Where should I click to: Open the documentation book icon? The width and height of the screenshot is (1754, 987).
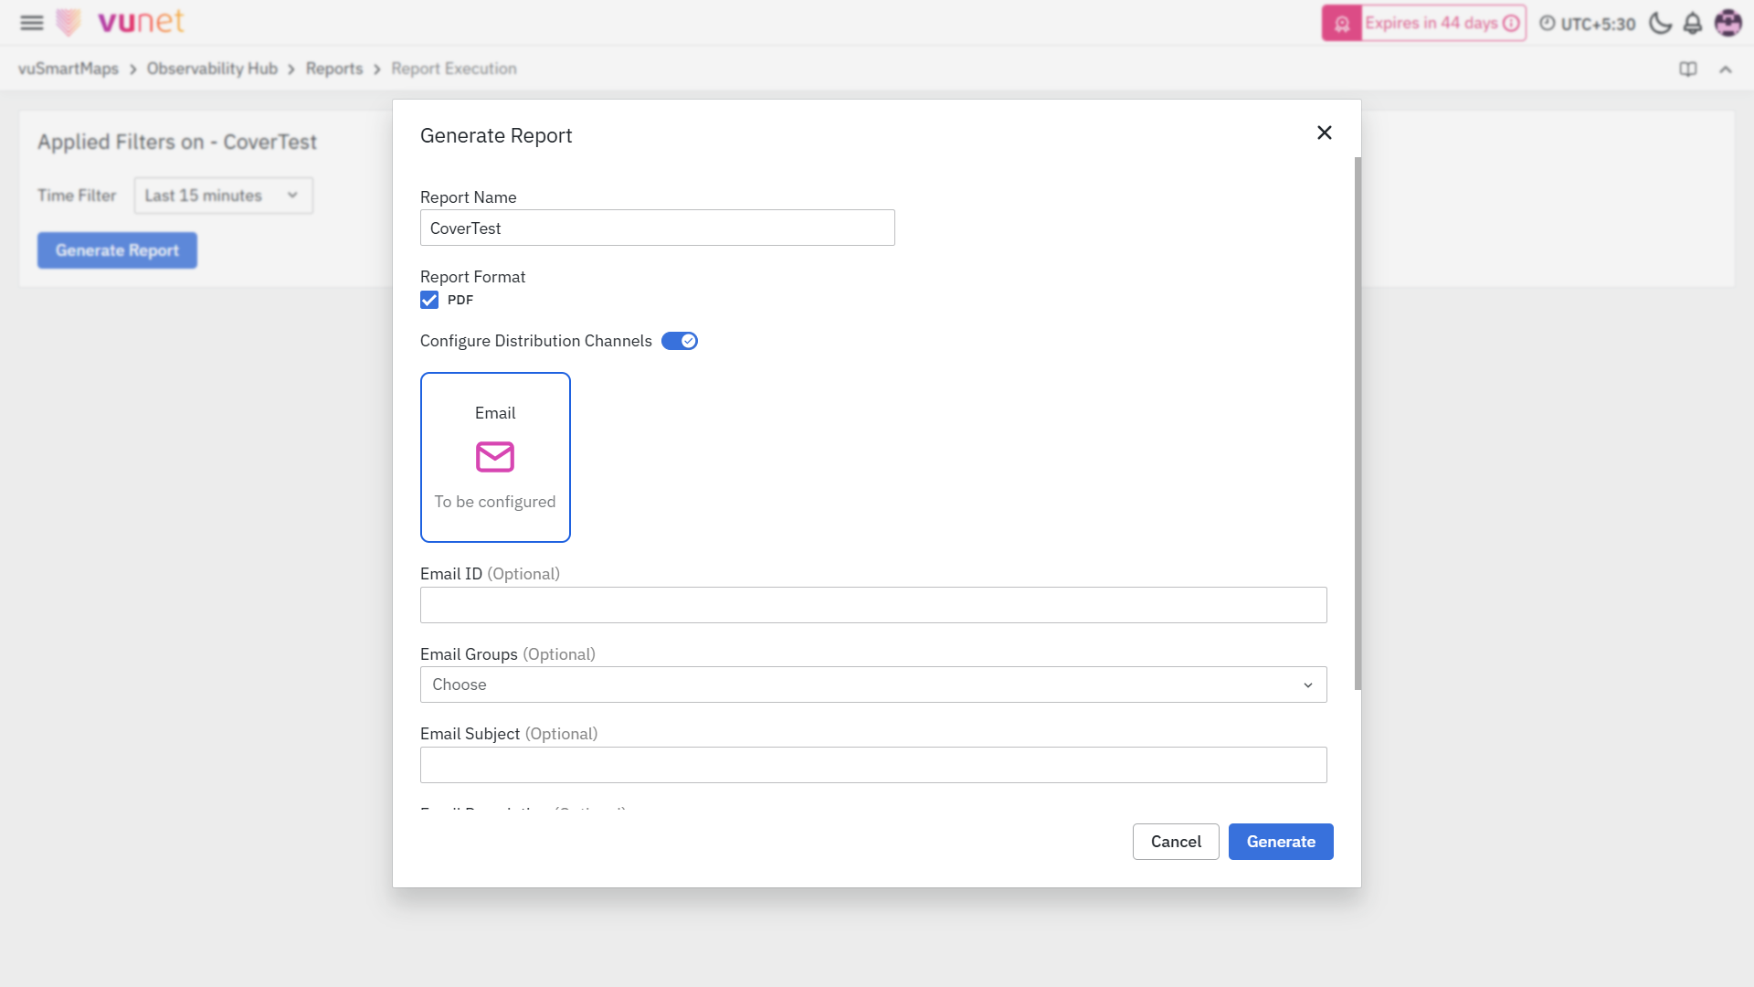tap(1687, 69)
